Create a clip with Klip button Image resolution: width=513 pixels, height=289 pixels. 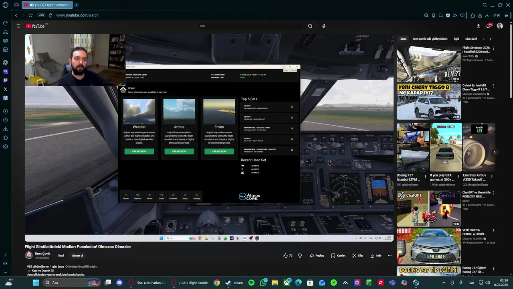click(357, 256)
